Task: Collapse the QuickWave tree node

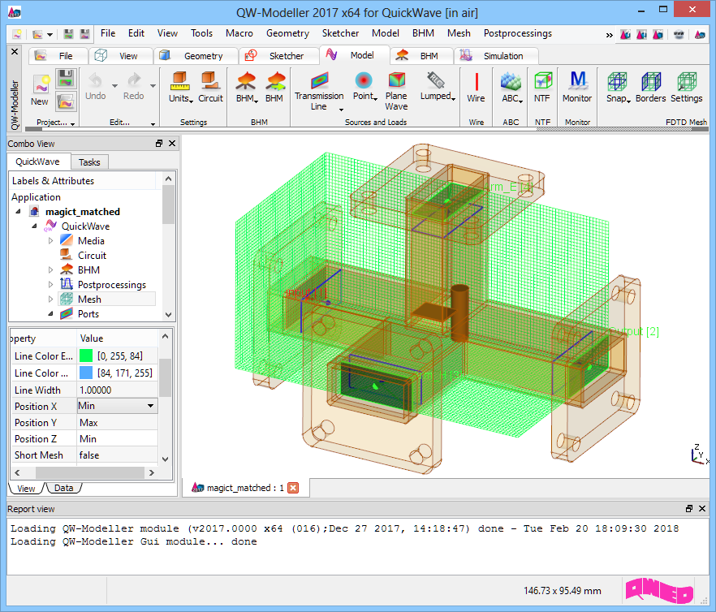Action: coord(36,226)
